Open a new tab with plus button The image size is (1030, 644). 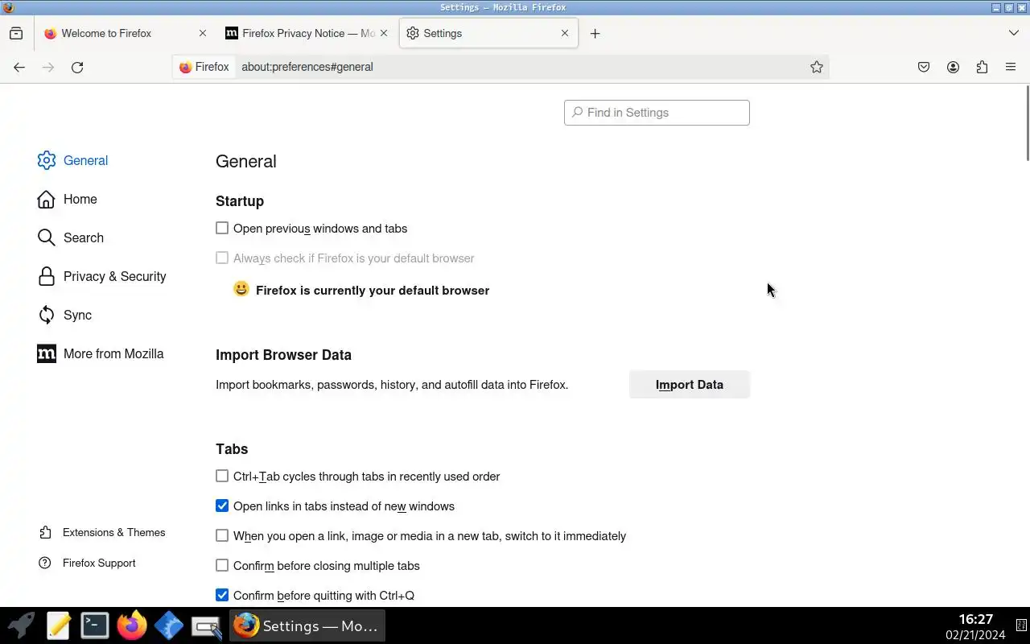tap(595, 33)
